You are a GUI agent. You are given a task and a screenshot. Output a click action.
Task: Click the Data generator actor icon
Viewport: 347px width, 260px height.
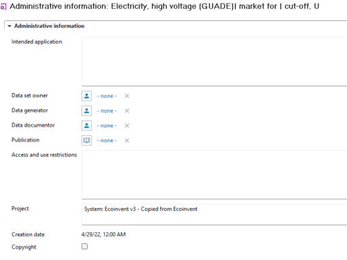click(86, 111)
